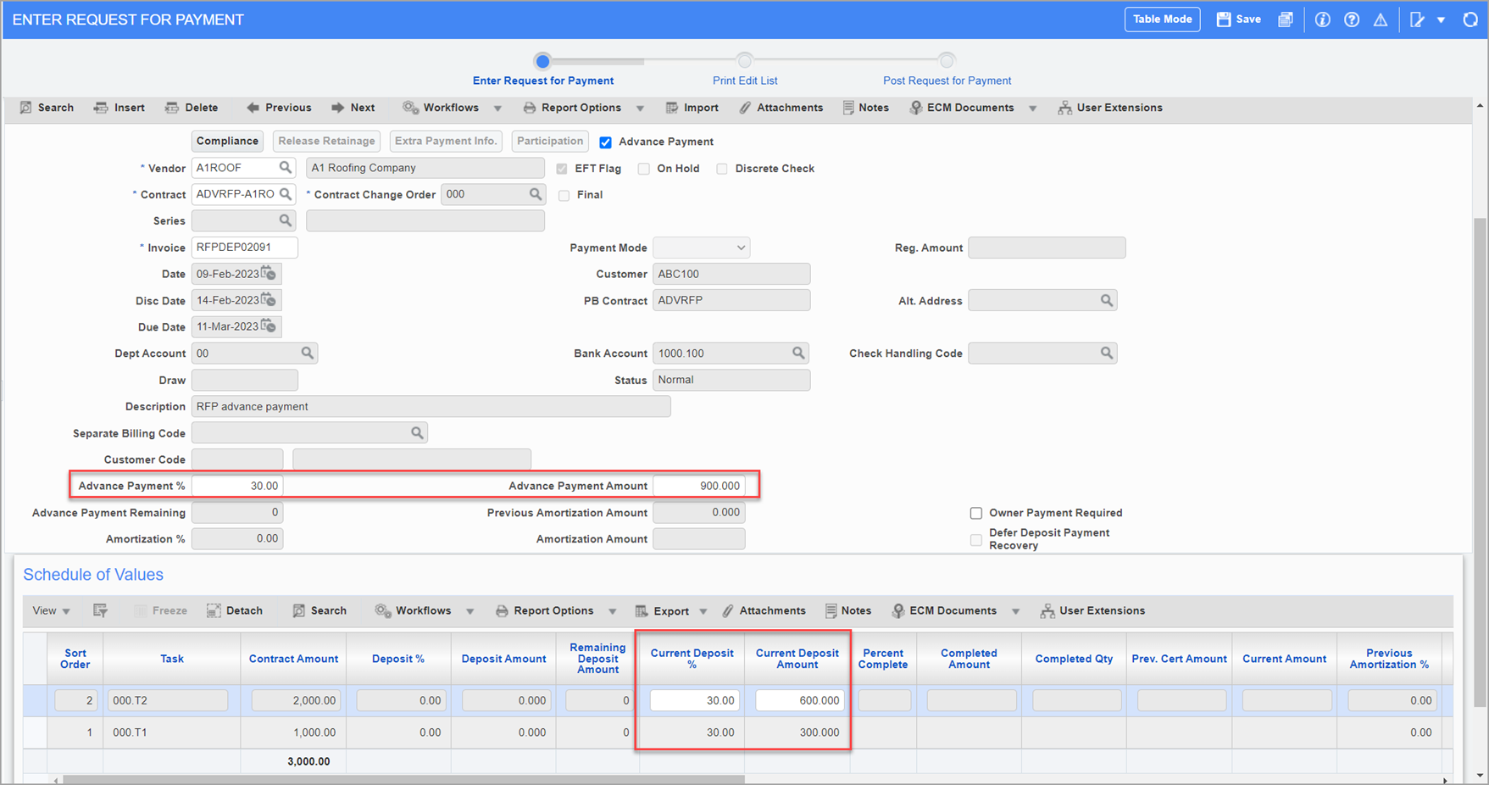1489x785 pixels.
Task: Open the Bank Account lookup magnifier
Action: (x=798, y=353)
